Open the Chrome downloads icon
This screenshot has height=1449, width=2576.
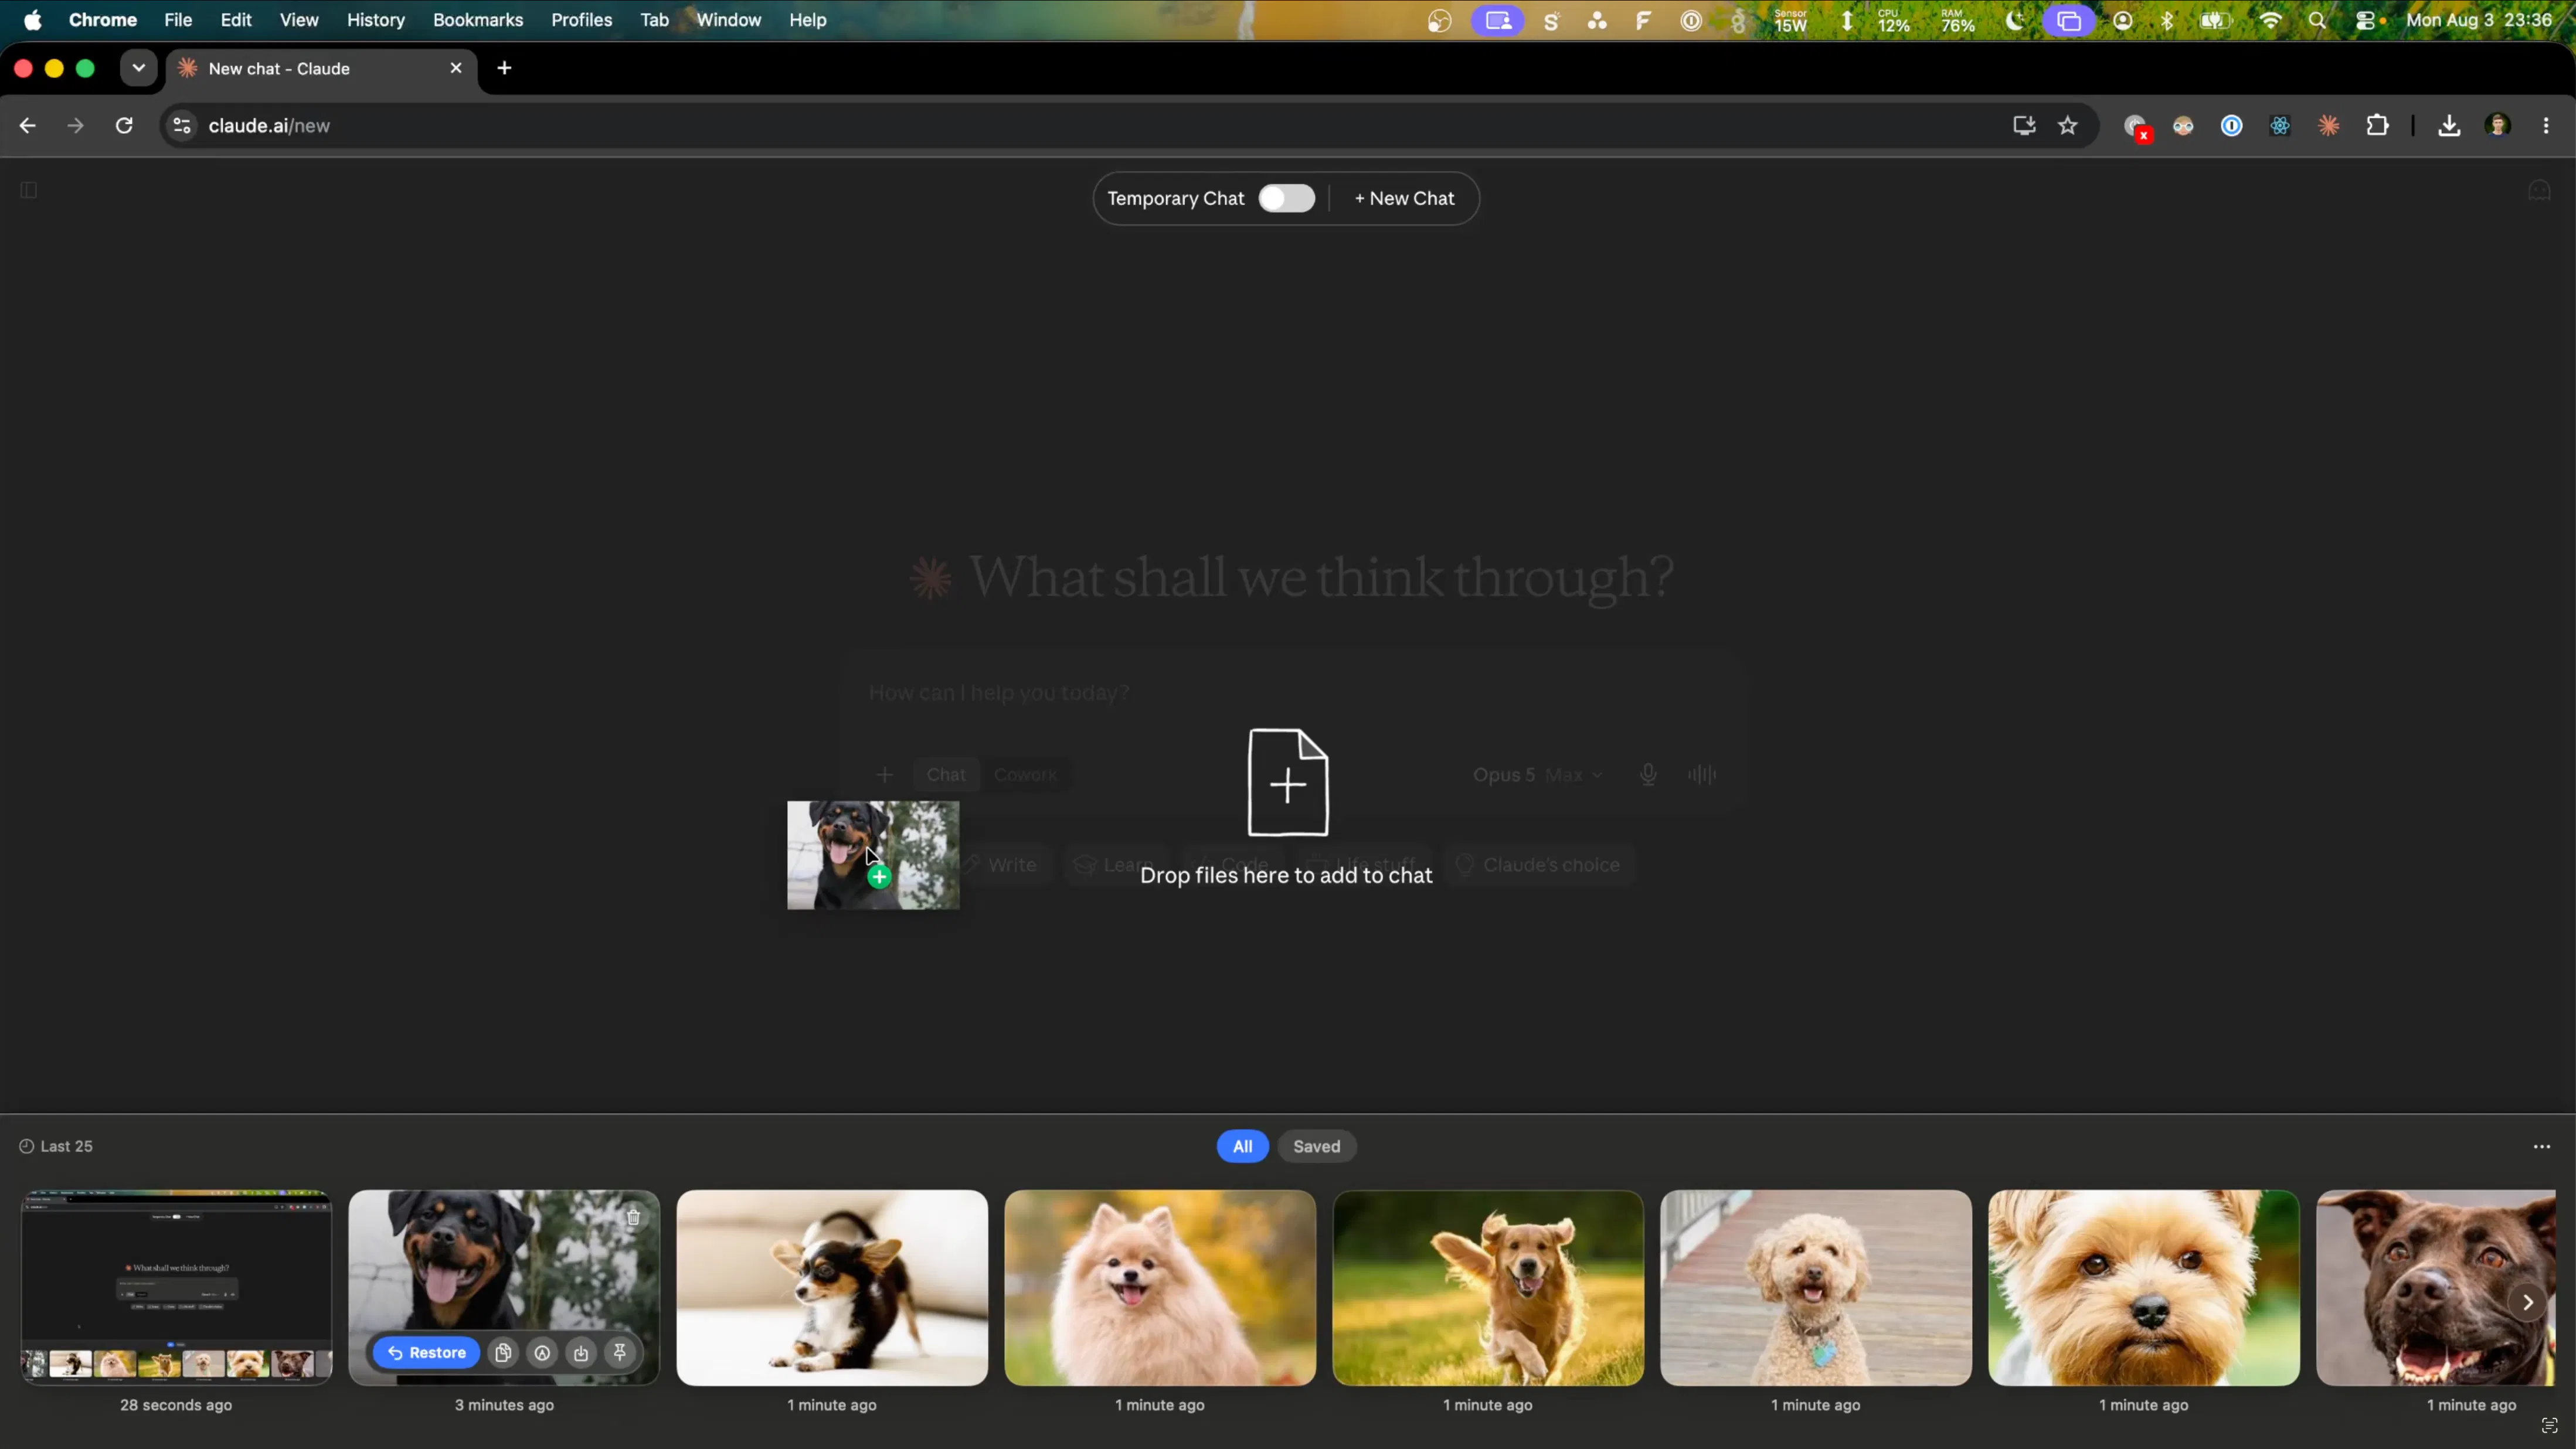point(2449,125)
